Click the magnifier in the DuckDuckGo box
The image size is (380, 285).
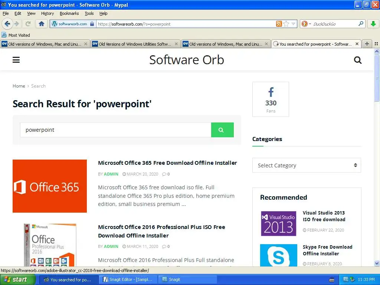coord(361,24)
